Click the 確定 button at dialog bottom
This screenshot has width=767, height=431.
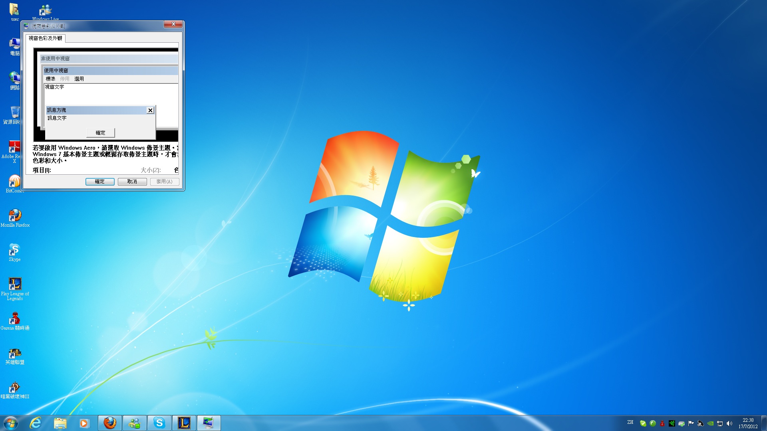pyautogui.click(x=100, y=182)
